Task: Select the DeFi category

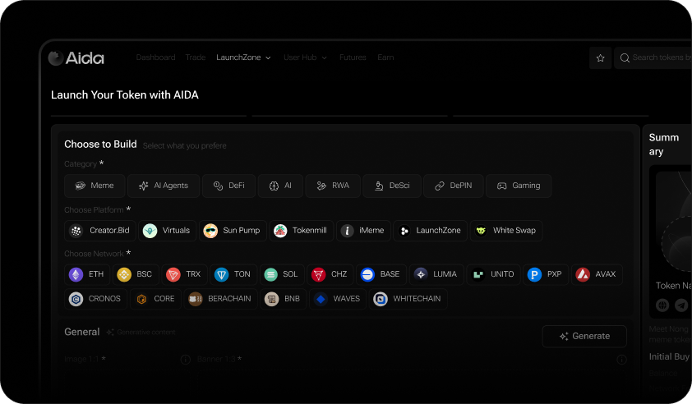Action: point(229,186)
